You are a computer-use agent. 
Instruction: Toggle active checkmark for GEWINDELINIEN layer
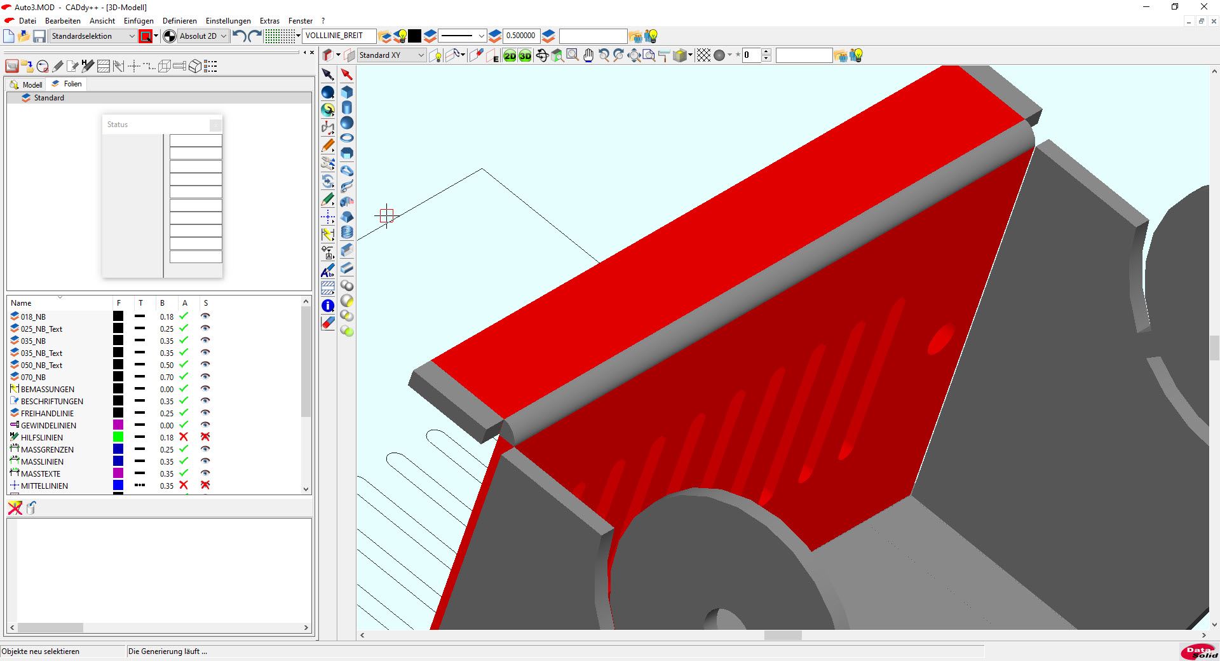[184, 425]
